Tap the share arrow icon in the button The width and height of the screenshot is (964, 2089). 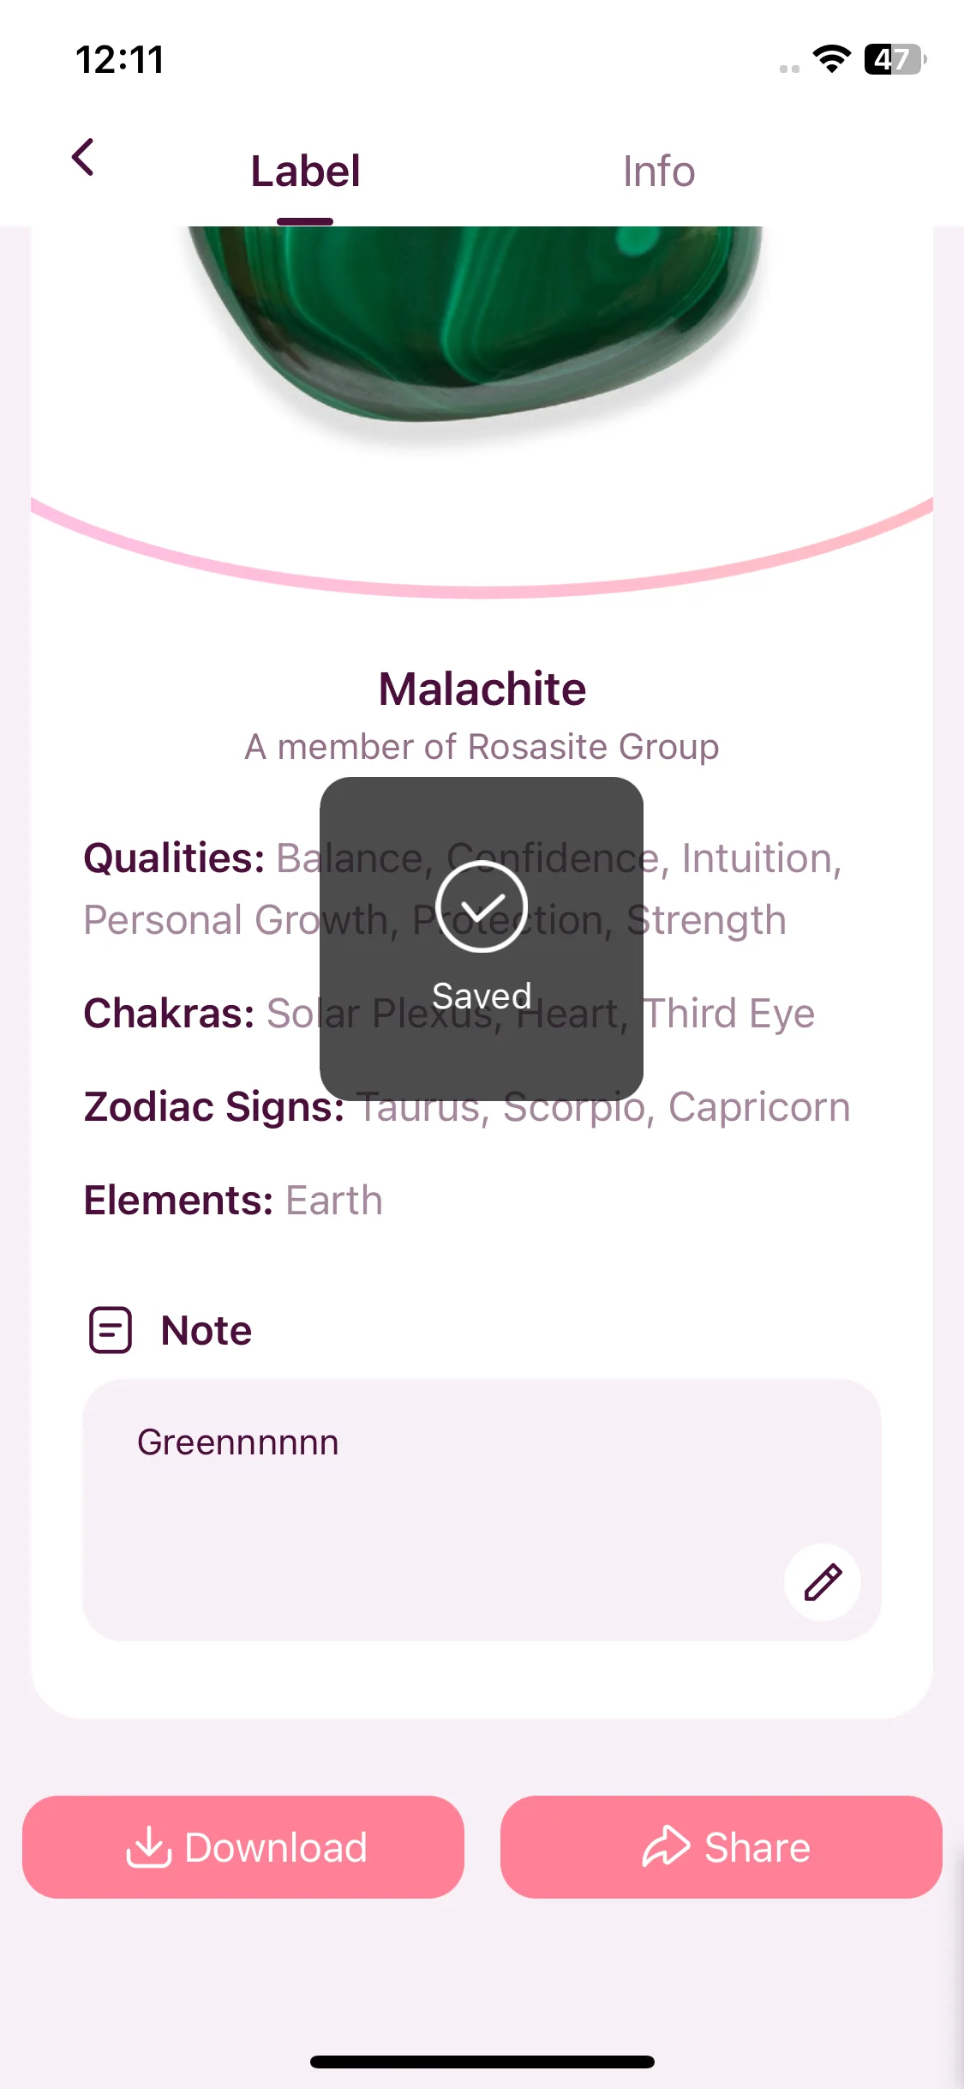click(x=666, y=1846)
